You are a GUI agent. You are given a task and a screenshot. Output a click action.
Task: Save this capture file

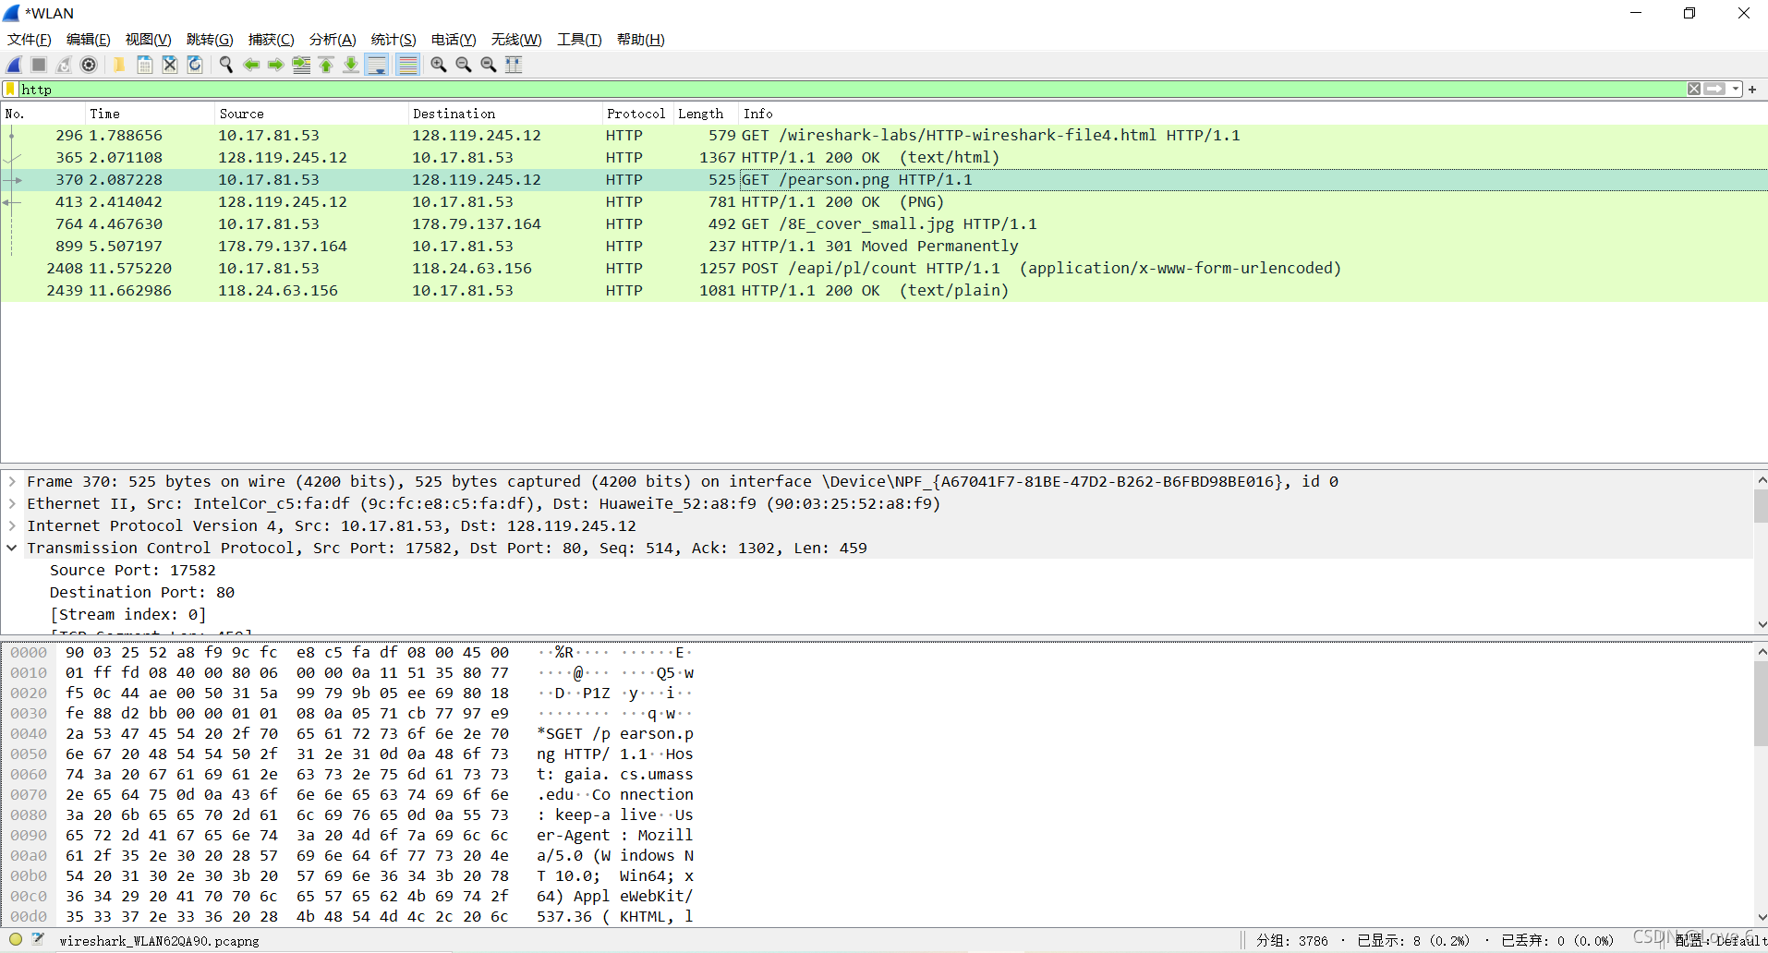[x=144, y=65]
